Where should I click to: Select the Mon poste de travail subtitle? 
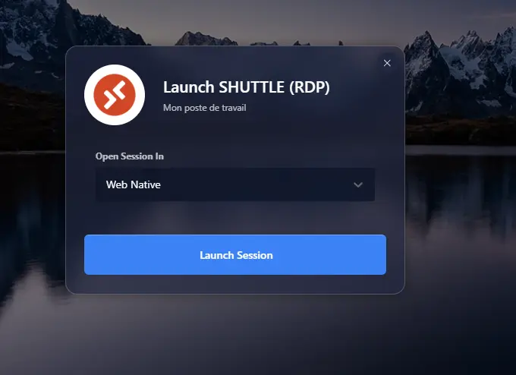pos(204,108)
